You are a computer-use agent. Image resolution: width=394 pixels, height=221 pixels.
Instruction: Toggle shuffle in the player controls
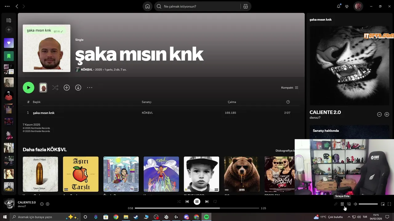(179, 202)
